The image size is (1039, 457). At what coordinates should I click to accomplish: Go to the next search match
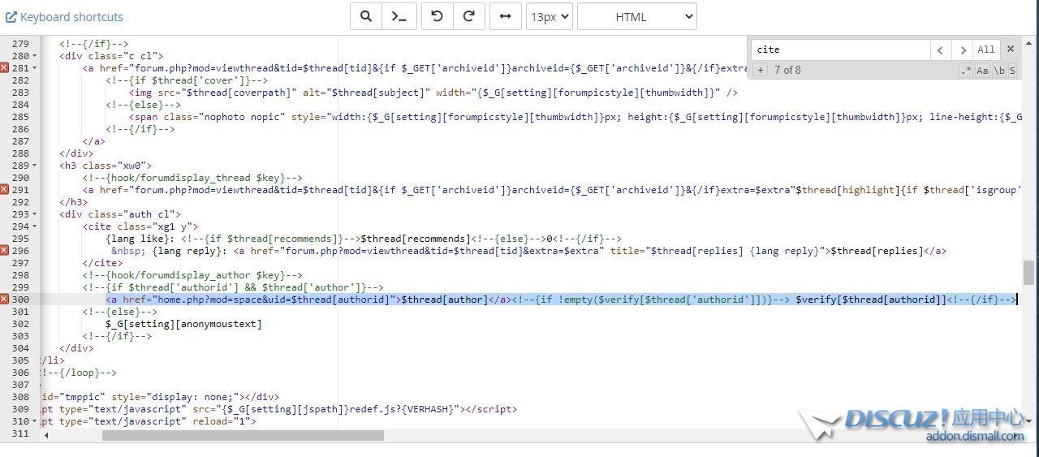point(962,50)
